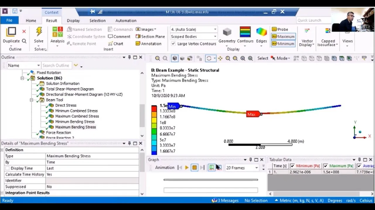This screenshot has height=210, width=375.
Task: Switch to the Display ribbon tab
Action: click(x=73, y=21)
